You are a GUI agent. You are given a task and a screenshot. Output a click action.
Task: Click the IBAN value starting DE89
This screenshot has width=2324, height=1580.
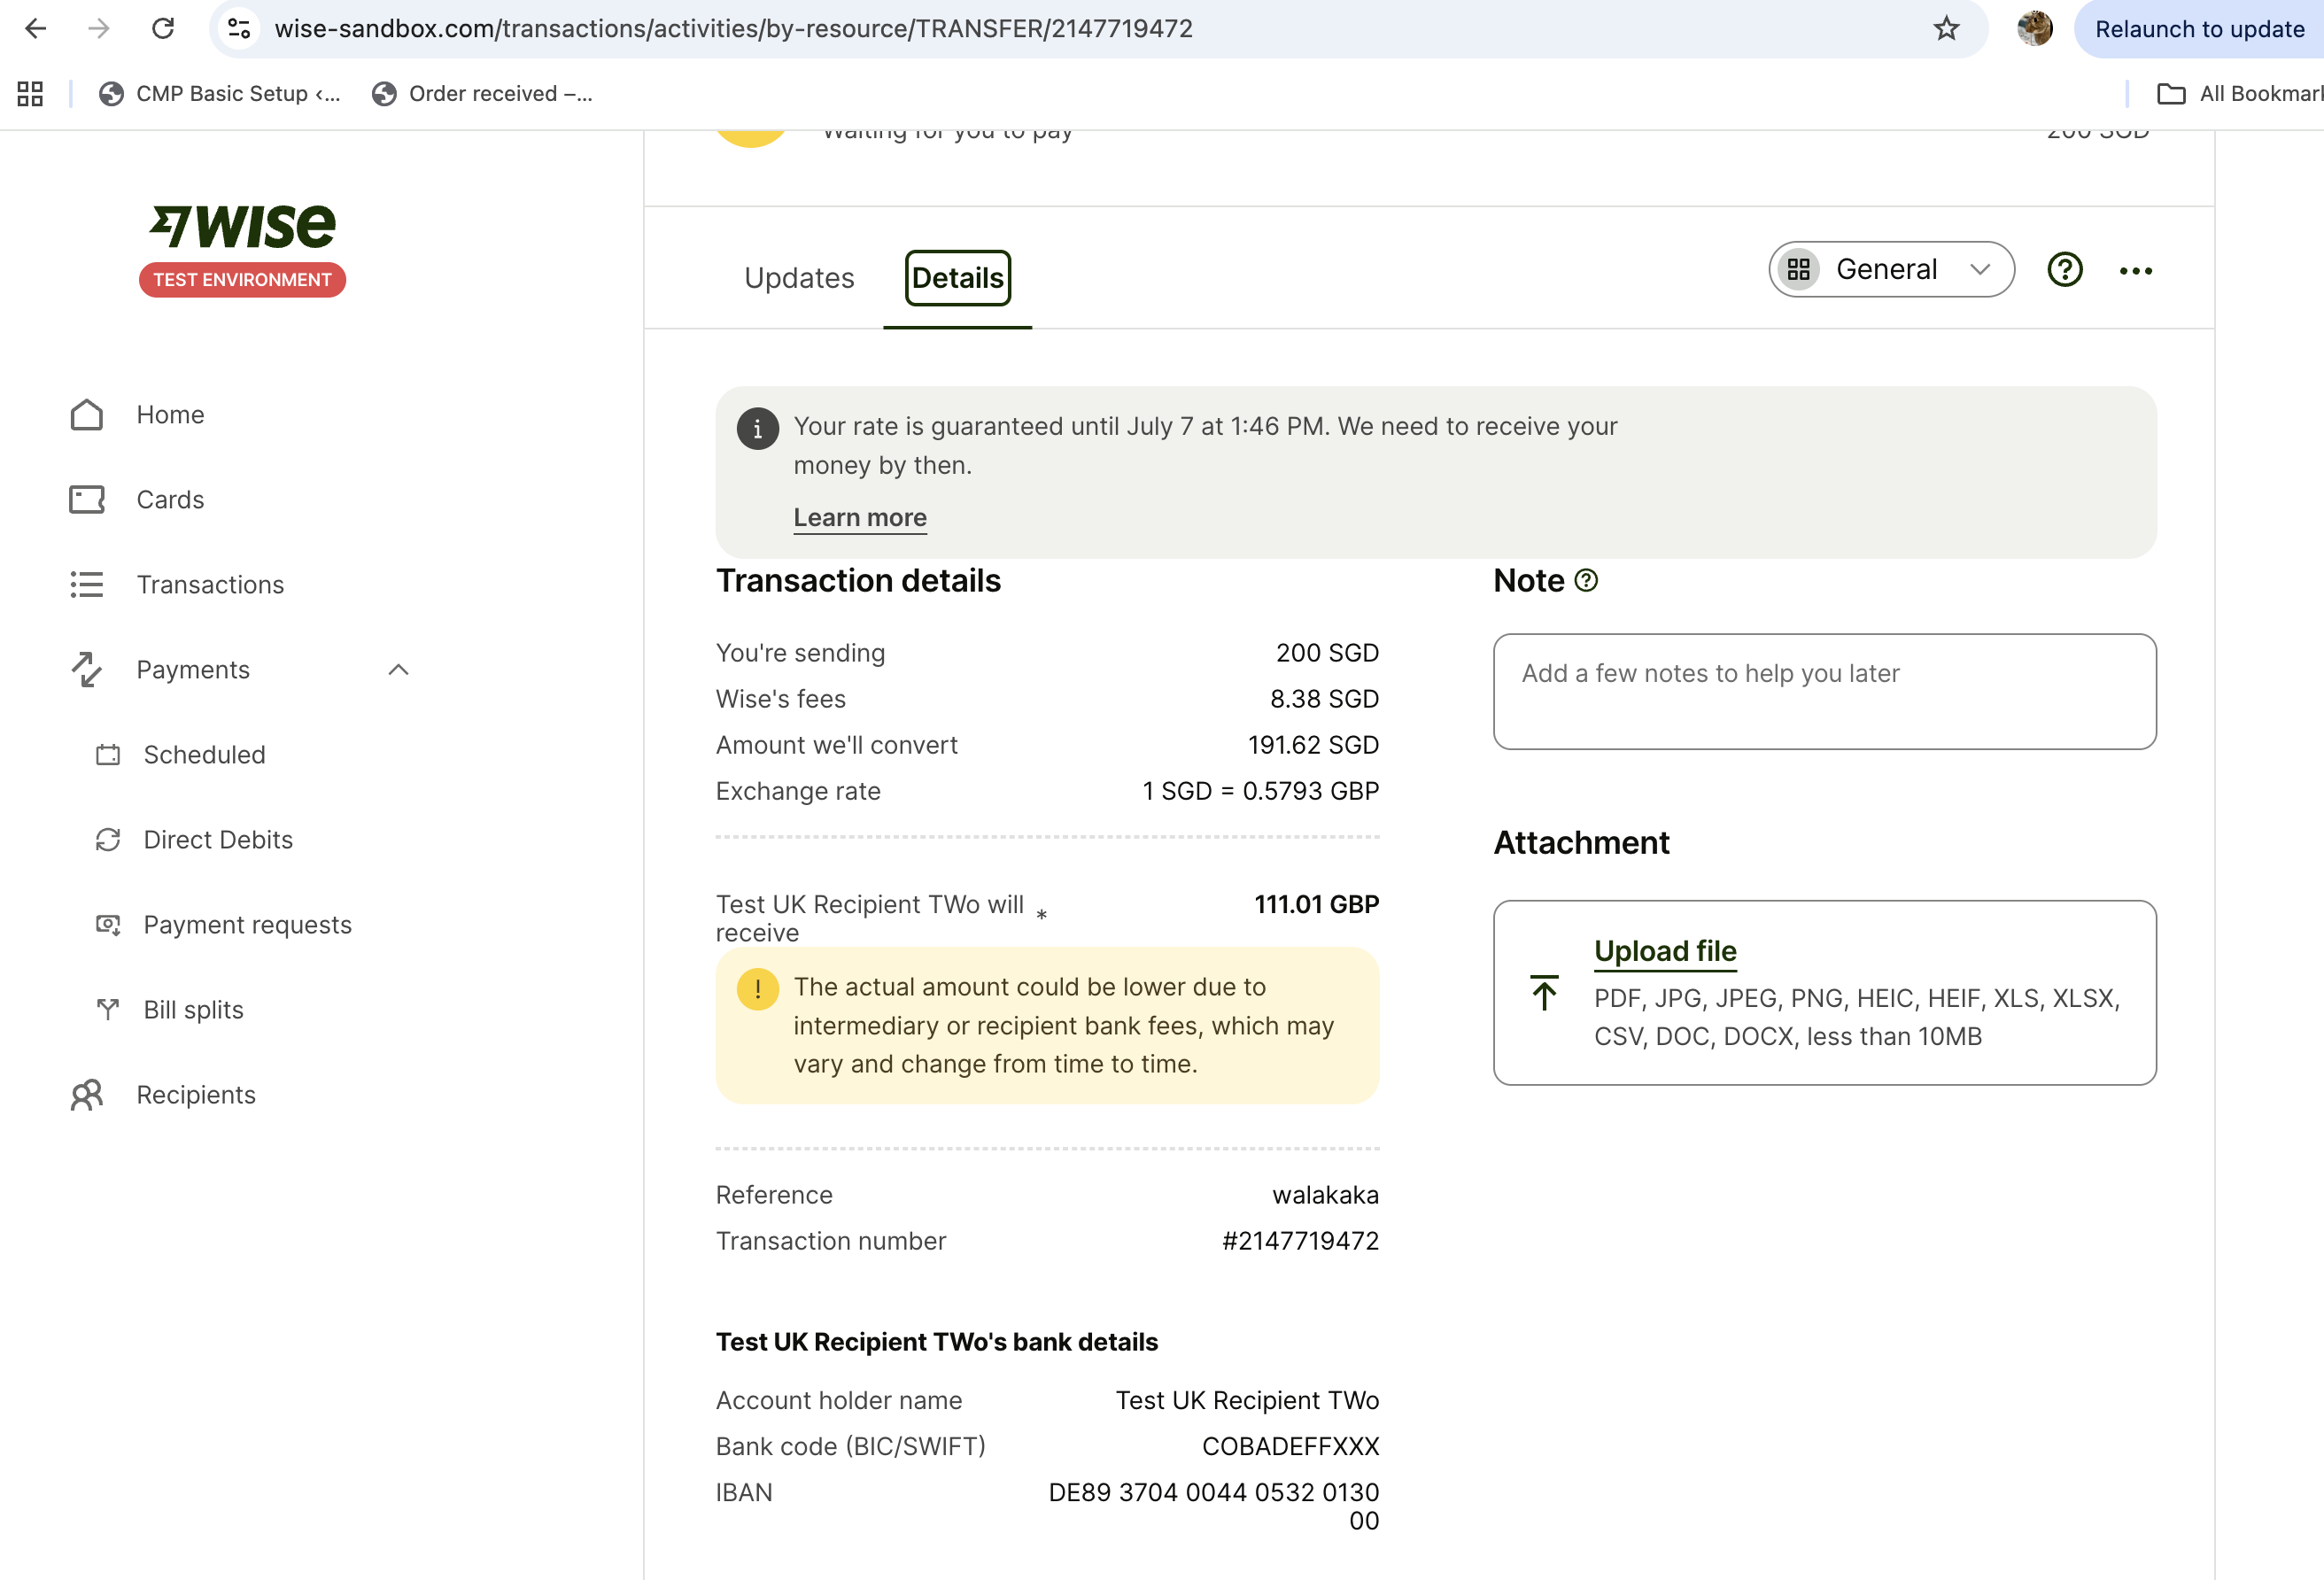(x=1213, y=1506)
